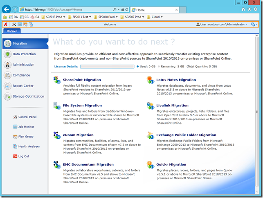263x198 pixels.
Task: Click the Storage Optimization icon
Action: tap(7, 97)
